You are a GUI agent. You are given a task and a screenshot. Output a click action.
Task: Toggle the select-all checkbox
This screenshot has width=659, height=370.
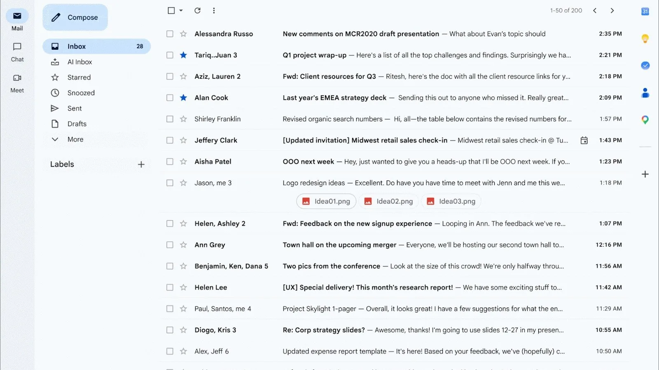coord(171,11)
